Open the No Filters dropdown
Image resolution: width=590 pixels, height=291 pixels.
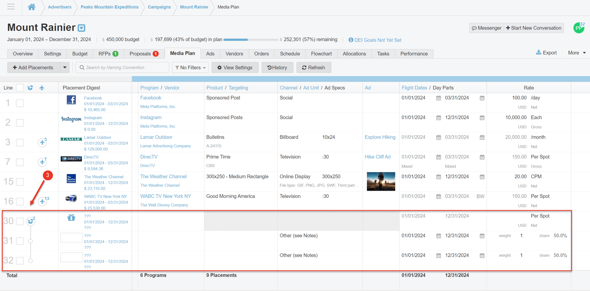pos(190,67)
